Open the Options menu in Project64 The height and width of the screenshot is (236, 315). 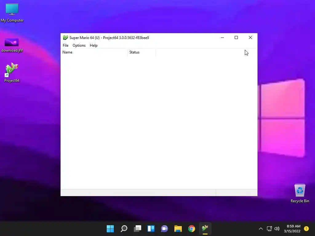pos(79,45)
